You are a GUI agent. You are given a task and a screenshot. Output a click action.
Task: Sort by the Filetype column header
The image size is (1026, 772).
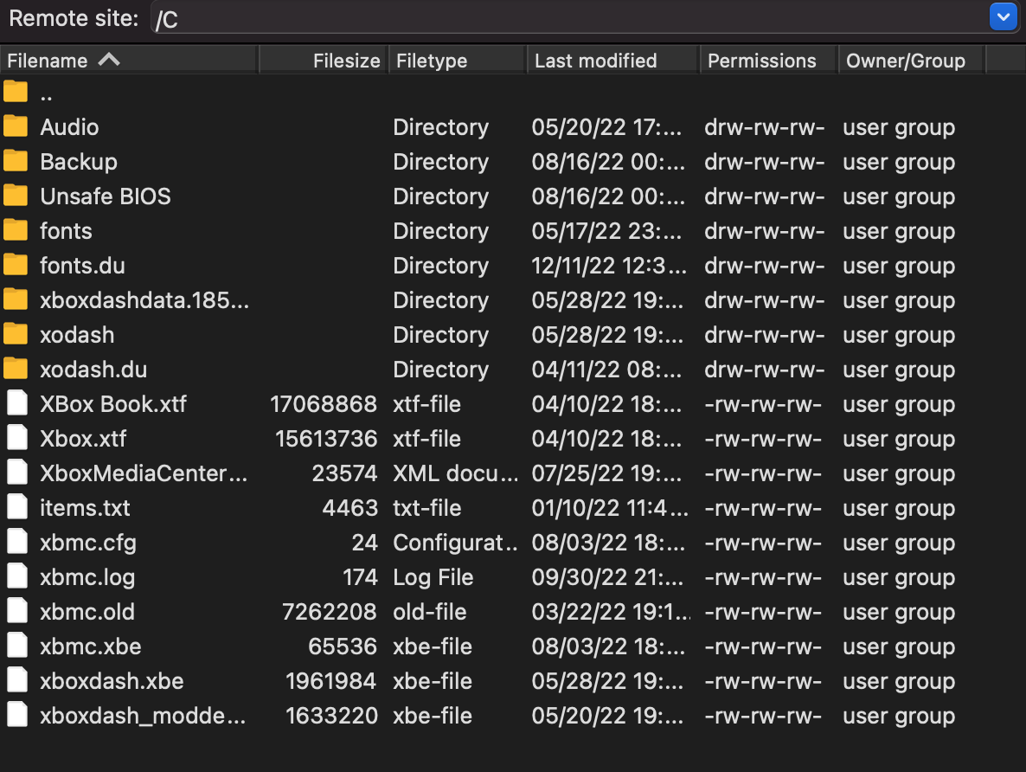(x=458, y=61)
